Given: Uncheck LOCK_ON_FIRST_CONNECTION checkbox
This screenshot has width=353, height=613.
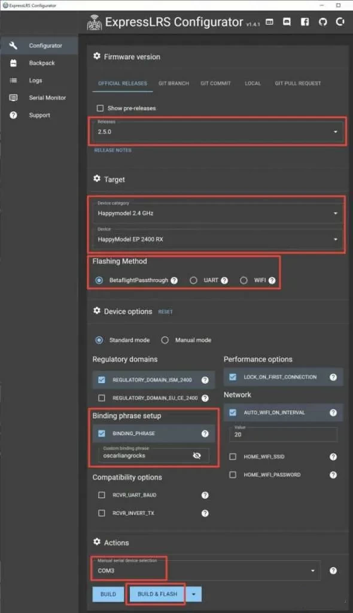Looking at the screenshot, I should point(233,377).
